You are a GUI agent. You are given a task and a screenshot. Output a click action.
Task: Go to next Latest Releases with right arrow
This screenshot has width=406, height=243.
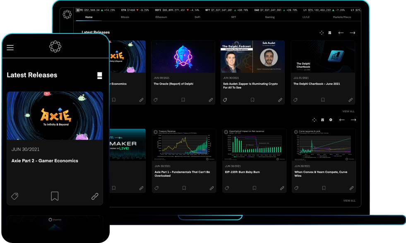[x=352, y=33]
